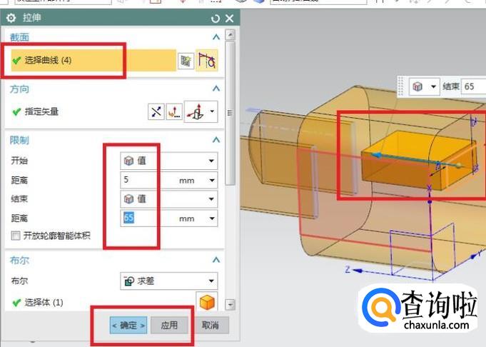
Task: Click the Z axis label of the coordinate triad
Action: click(348, 269)
